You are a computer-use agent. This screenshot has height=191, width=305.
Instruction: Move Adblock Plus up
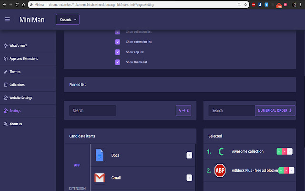tap(281, 170)
